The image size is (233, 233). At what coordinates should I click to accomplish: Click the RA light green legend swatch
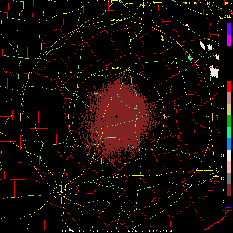pyautogui.click(x=229, y=133)
